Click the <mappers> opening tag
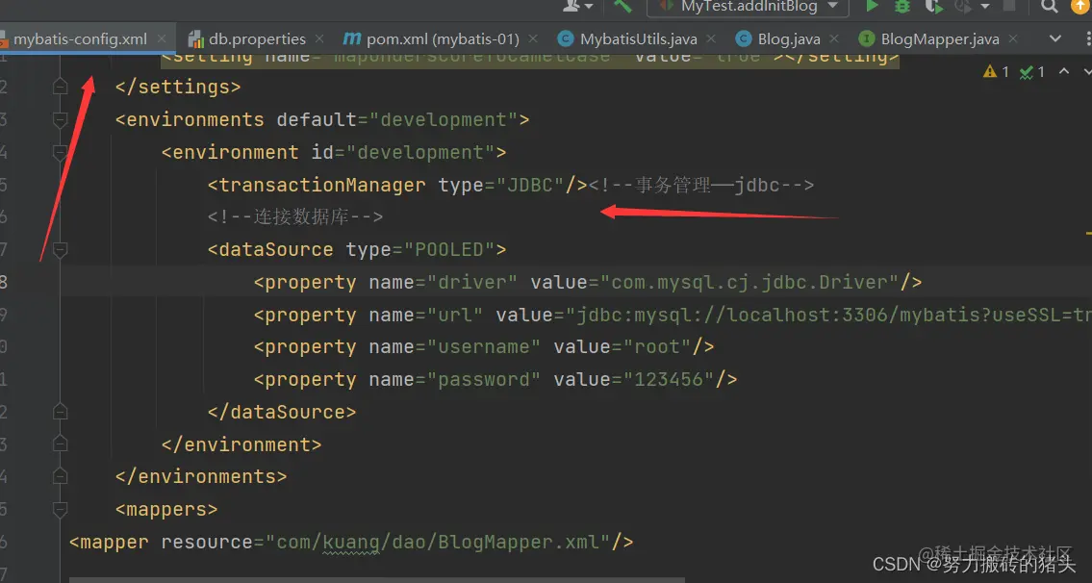The width and height of the screenshot is (1092, 583). tap(166, 509)
